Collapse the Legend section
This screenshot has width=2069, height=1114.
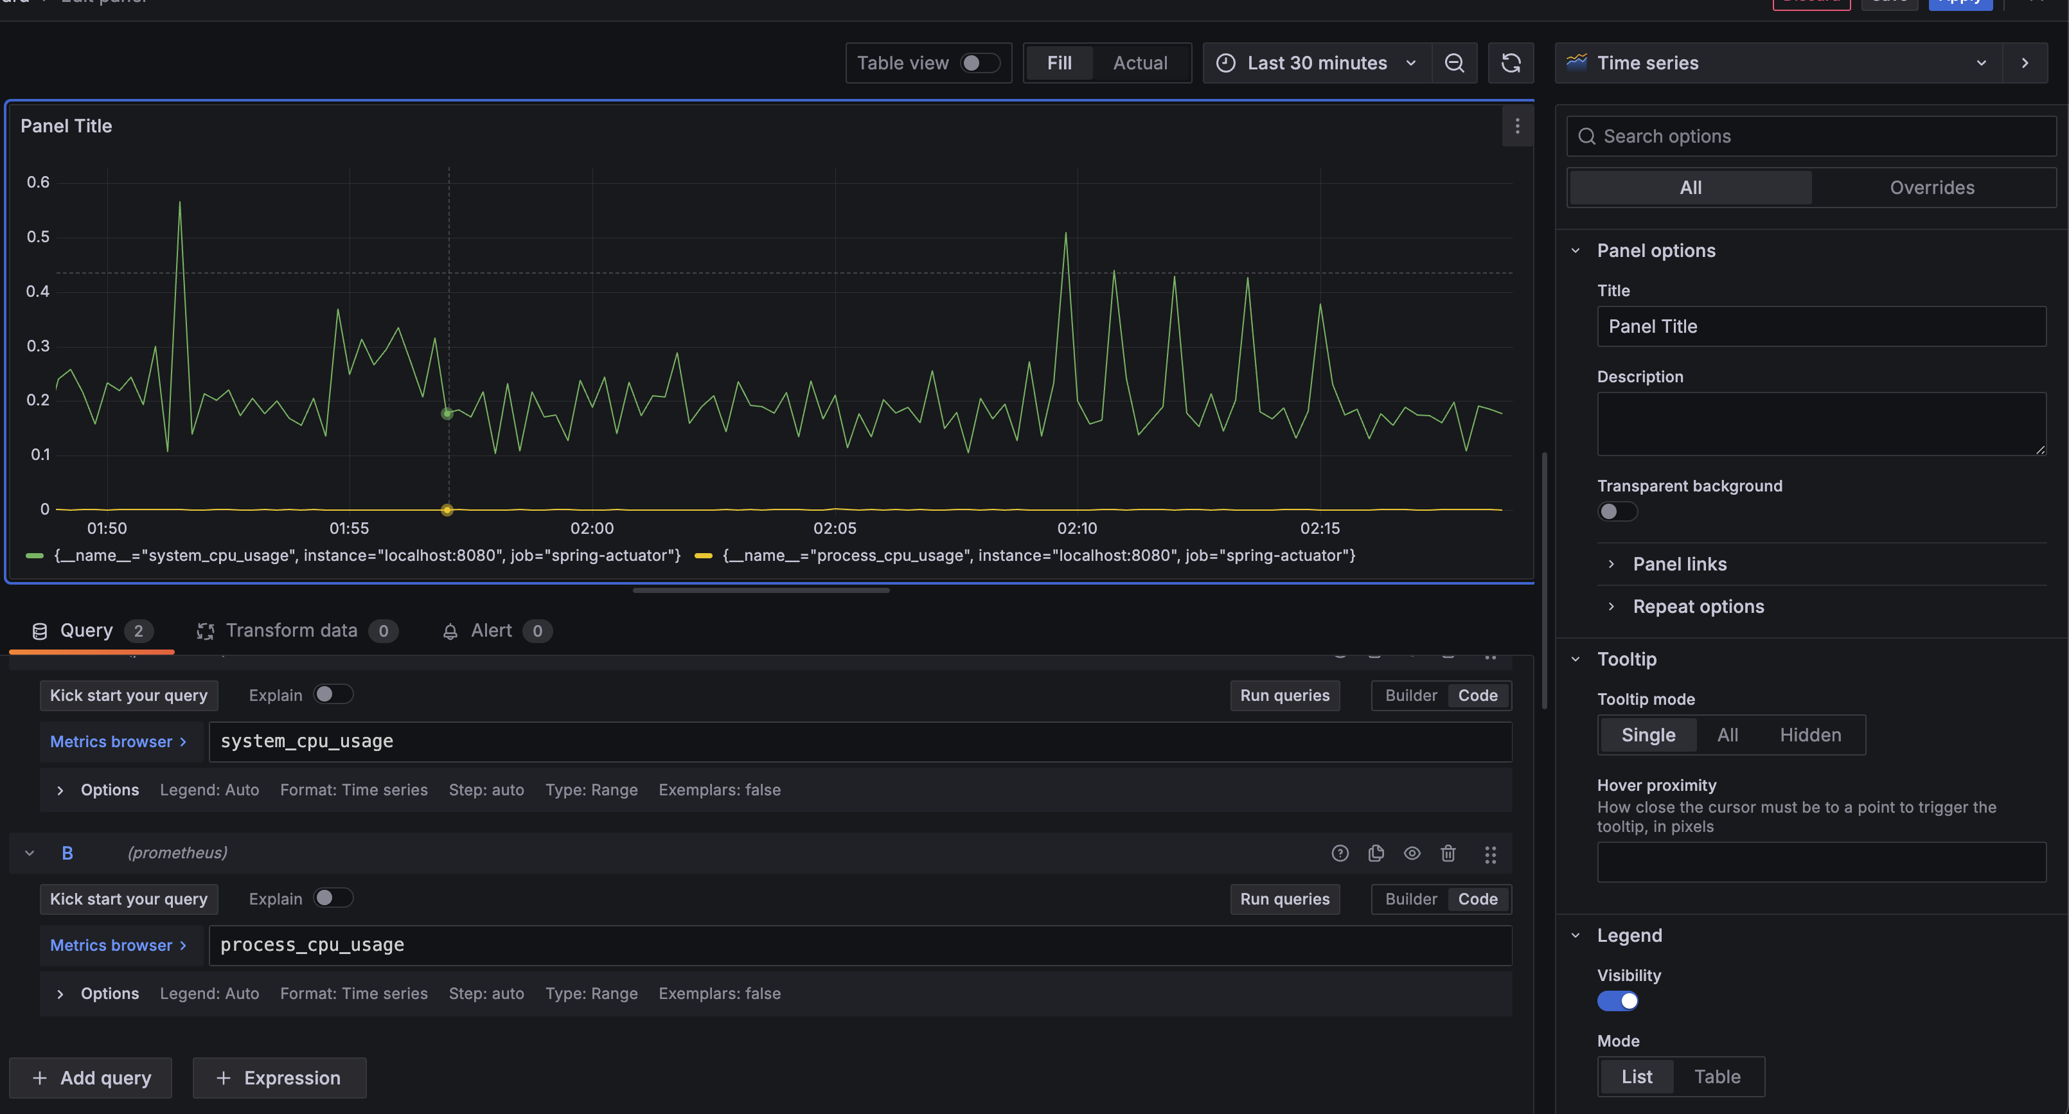pyautogui.click(x=1575, y=935)
